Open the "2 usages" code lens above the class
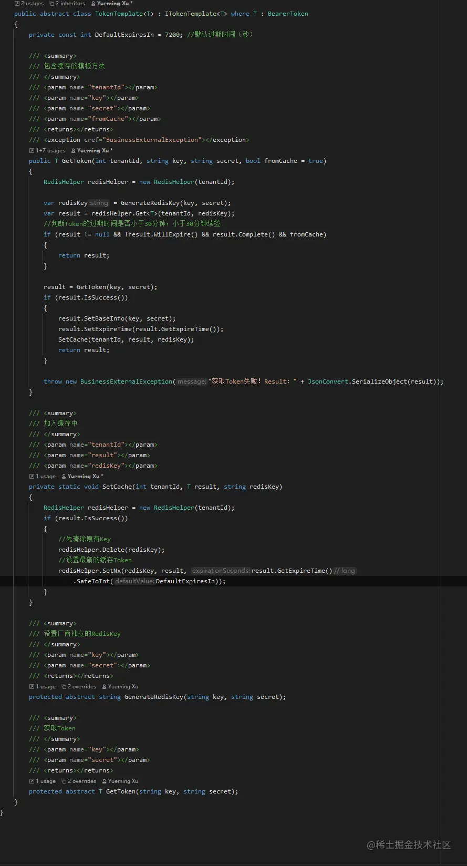Screen dimensions: 467x866 coord(29,3)
